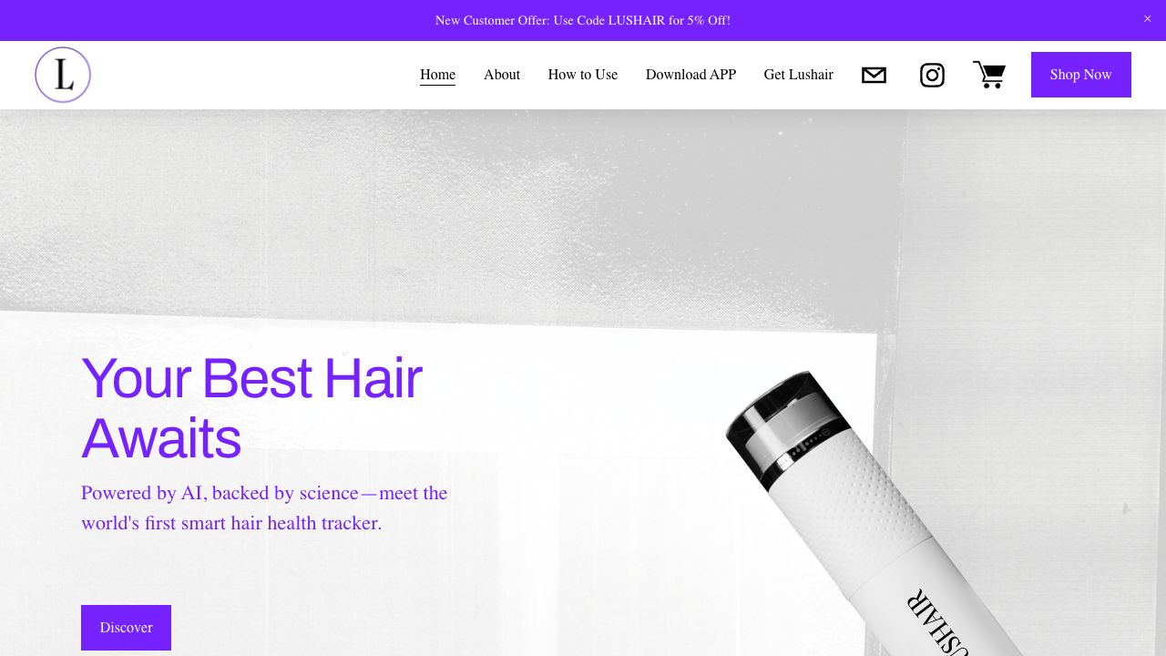Go to the Home menu item
Screen dimensions: 1166x656
437,75
